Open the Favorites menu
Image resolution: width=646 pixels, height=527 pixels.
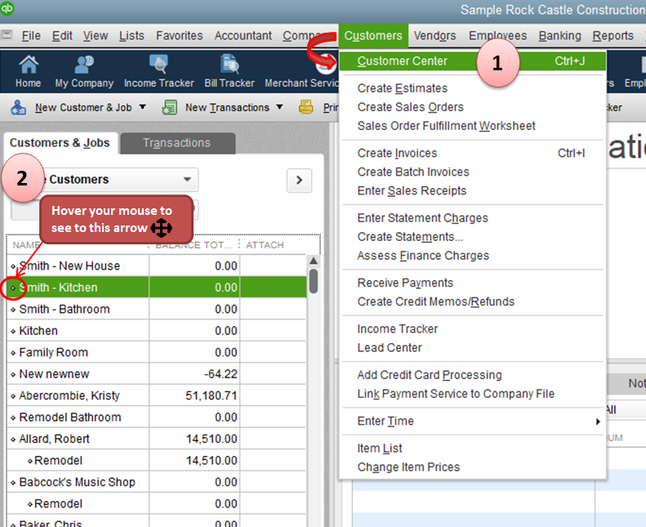179,36
